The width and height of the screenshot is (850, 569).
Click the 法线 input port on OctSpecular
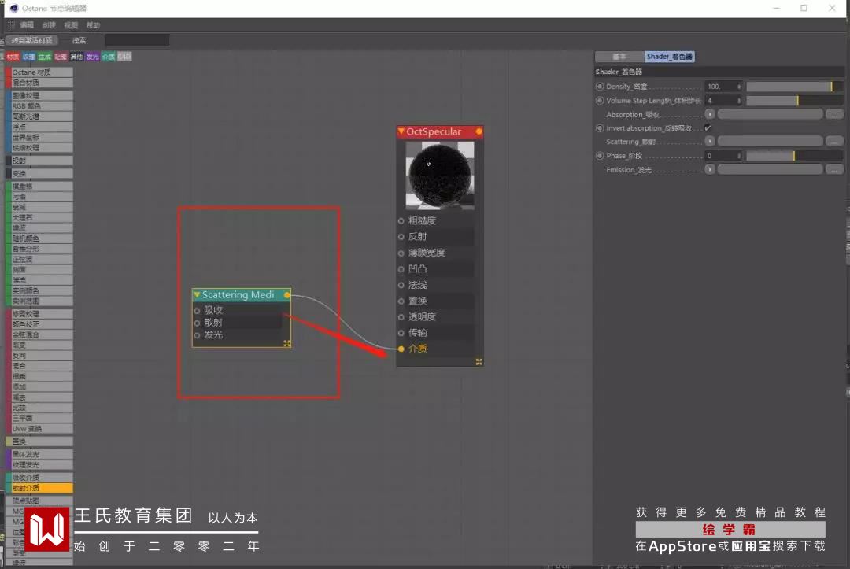tap(401, 285)
